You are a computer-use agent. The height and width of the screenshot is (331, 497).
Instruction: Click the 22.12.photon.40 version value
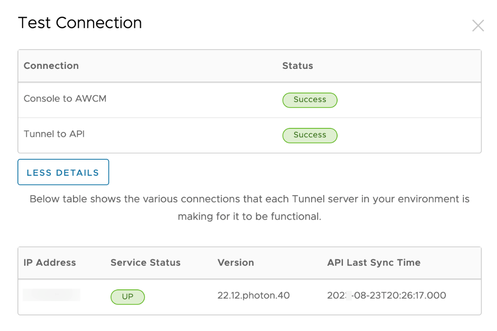click(253, 296)
